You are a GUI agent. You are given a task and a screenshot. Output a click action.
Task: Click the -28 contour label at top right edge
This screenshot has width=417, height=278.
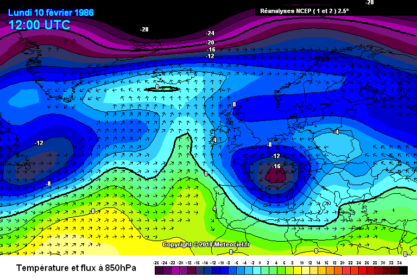pos(370,3)
